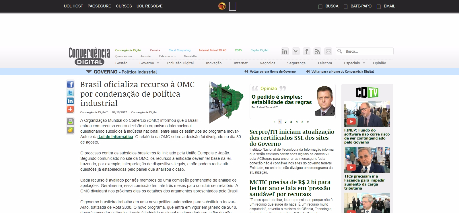Expand the Governo menu dropdown arrow

coord(158,63)
